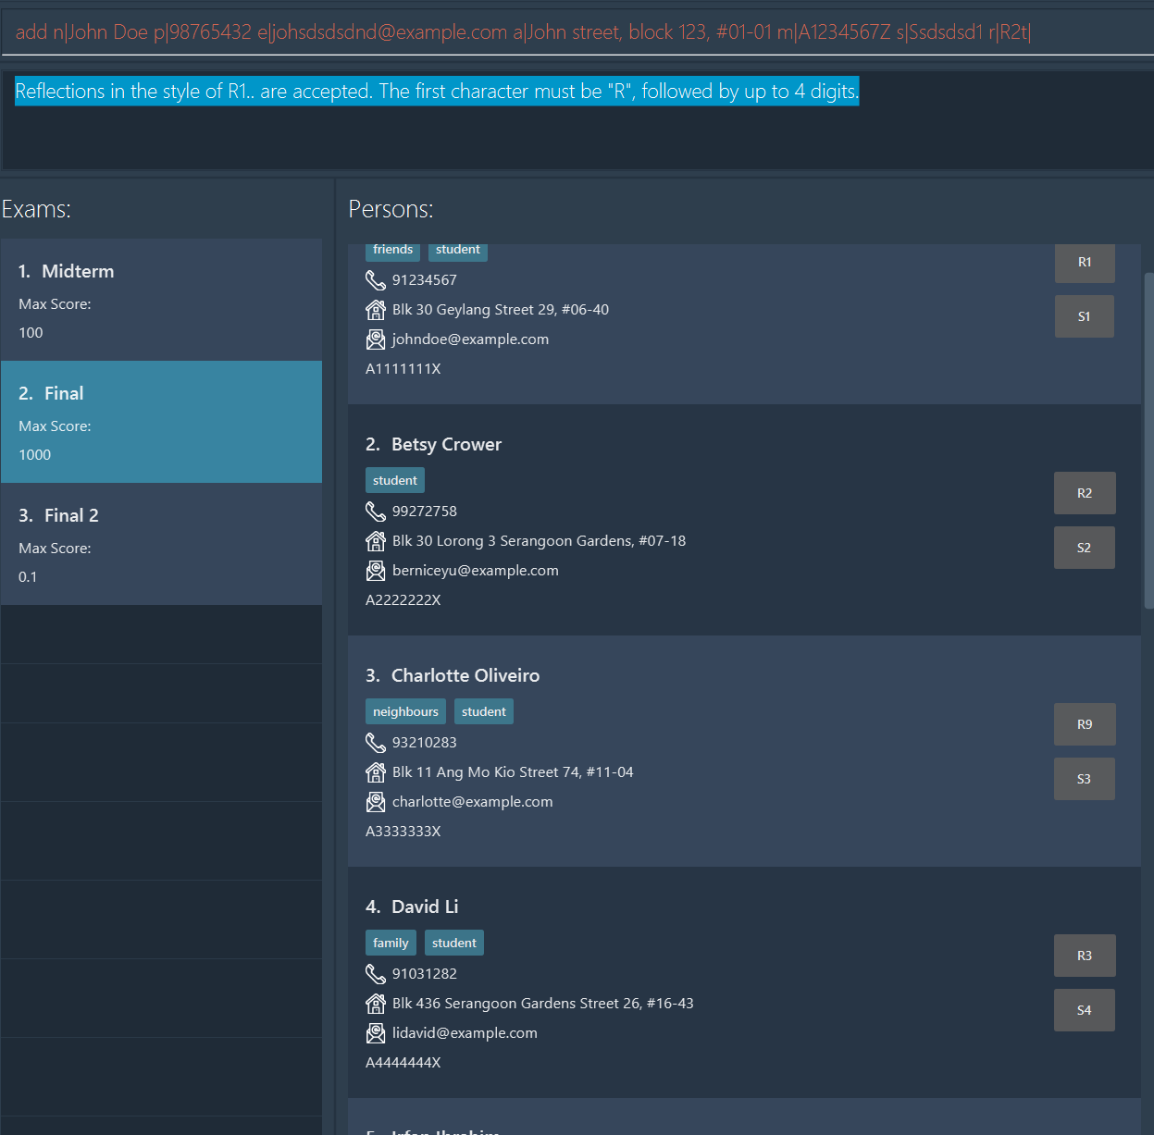Click David Li's R3 button
Screen dimensions: 1154x1135
coord(1085,956)
